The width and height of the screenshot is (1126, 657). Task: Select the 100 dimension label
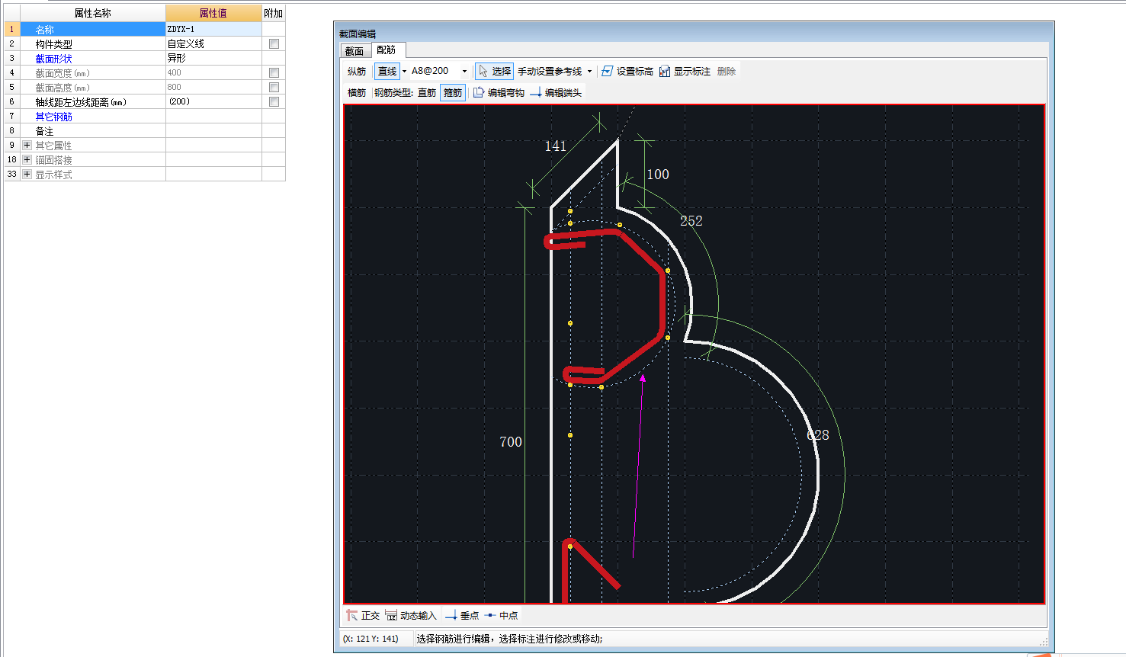tap(657, 175)
